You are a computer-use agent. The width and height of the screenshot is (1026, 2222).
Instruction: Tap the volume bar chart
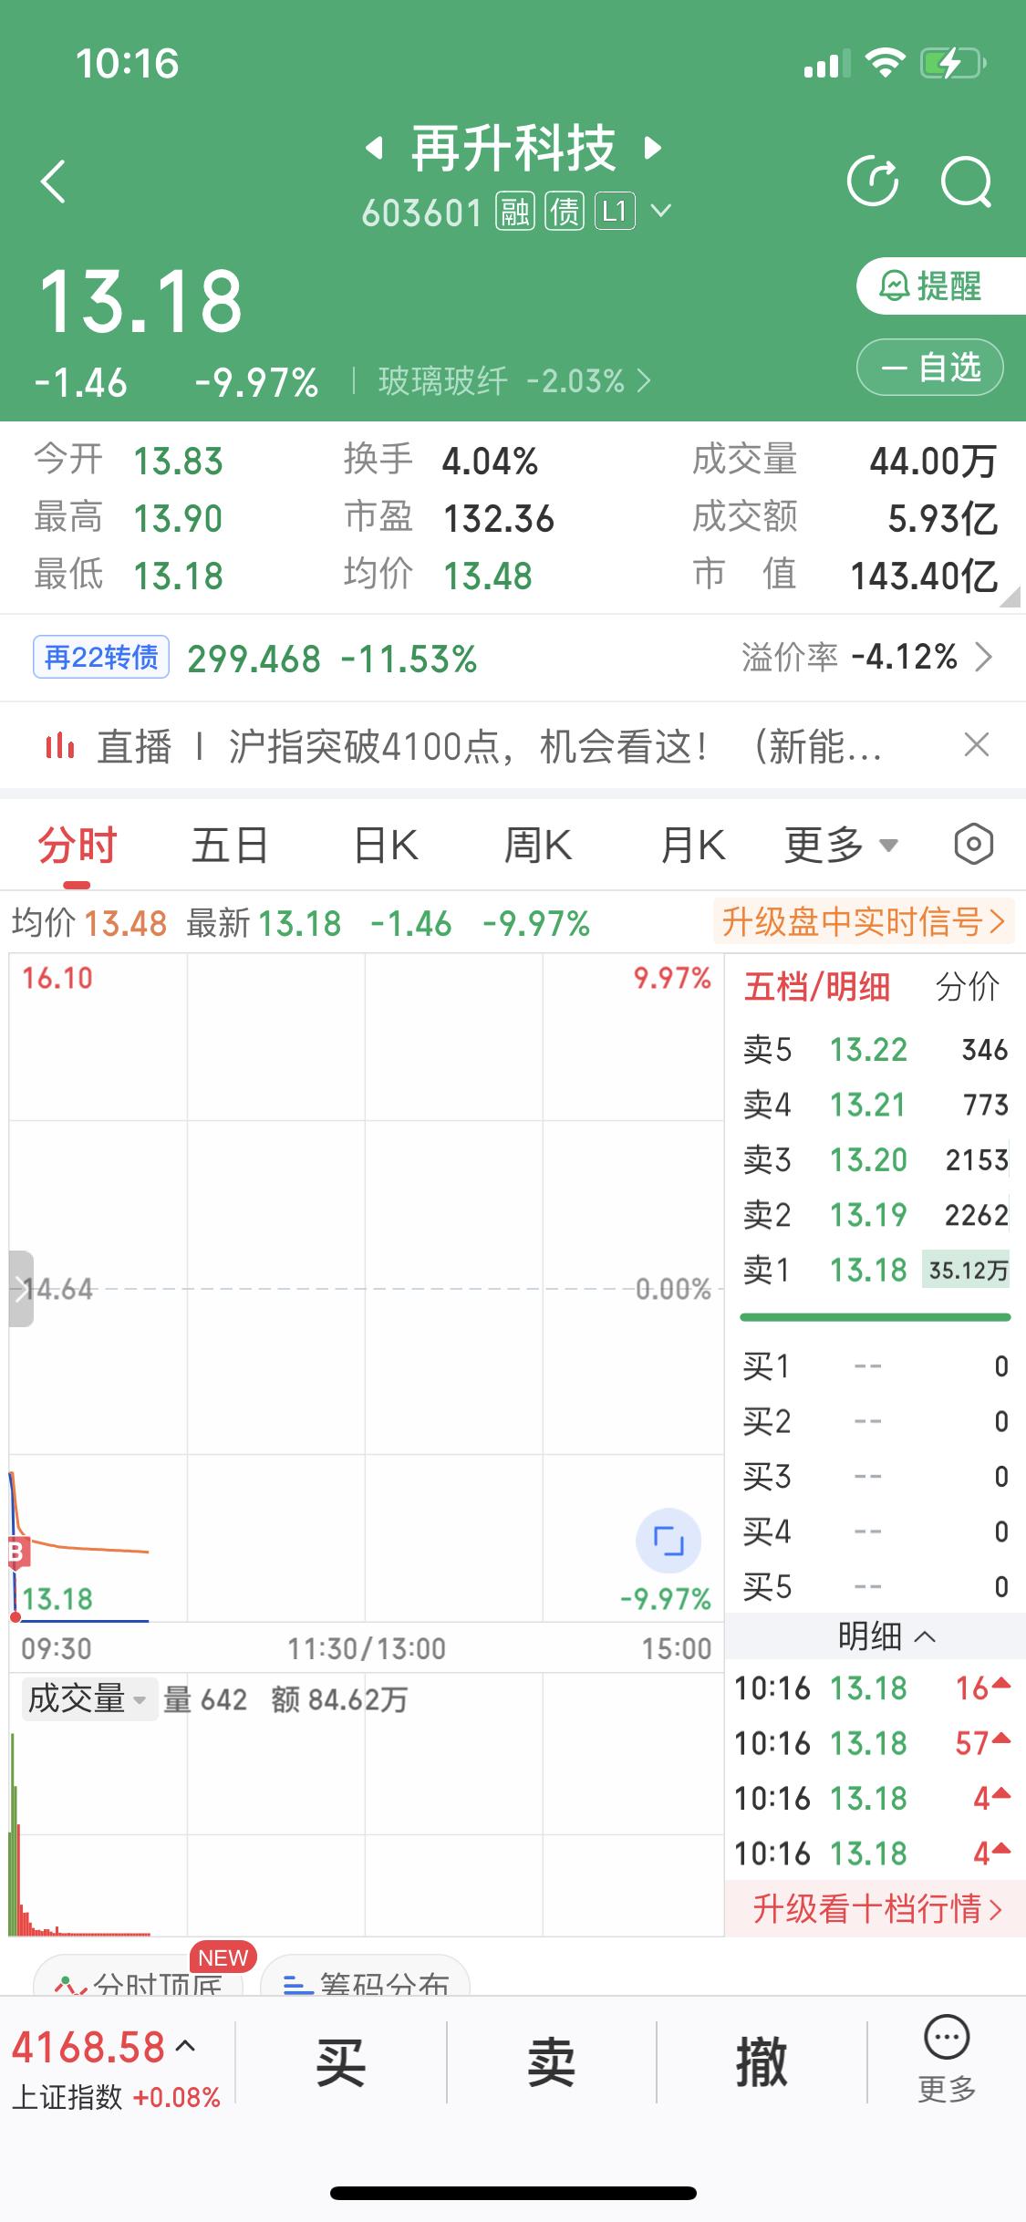(x=366, y=1804)
